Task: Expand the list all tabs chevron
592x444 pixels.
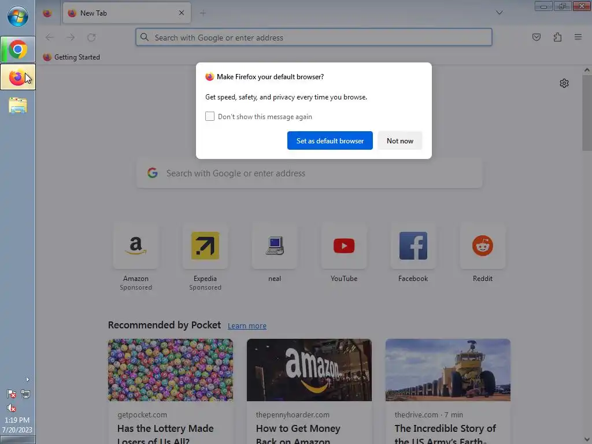Action: click(x=499, y=13)
